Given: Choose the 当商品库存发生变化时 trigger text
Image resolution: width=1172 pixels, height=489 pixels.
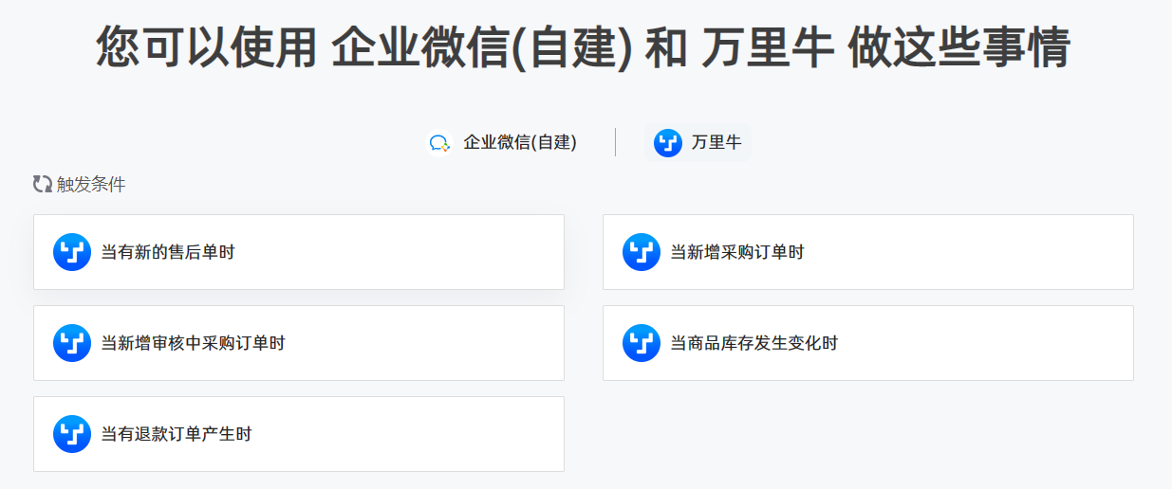Looking at the screenshot, I should pos(754,343).
